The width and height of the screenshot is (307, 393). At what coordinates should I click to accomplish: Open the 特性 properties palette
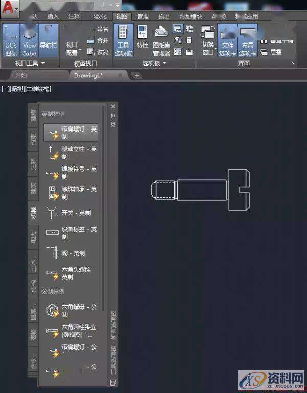tap(142, 37)
